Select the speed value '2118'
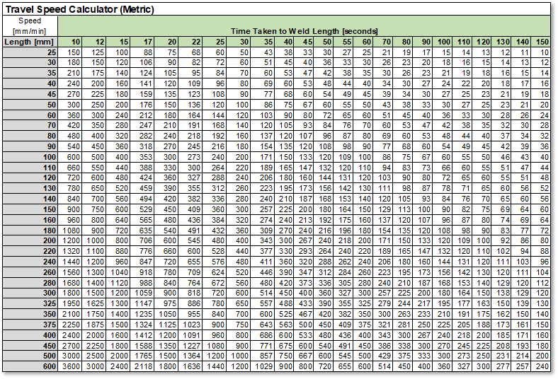This screenshot has height=379, width=558. coord(144,366)
